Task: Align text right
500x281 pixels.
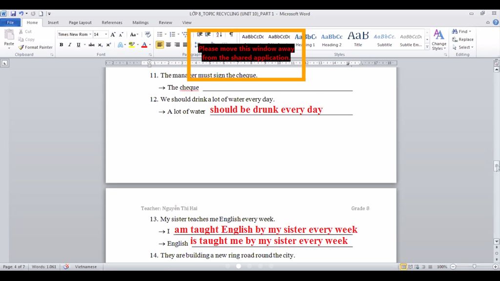Action: tap(177, 45)
